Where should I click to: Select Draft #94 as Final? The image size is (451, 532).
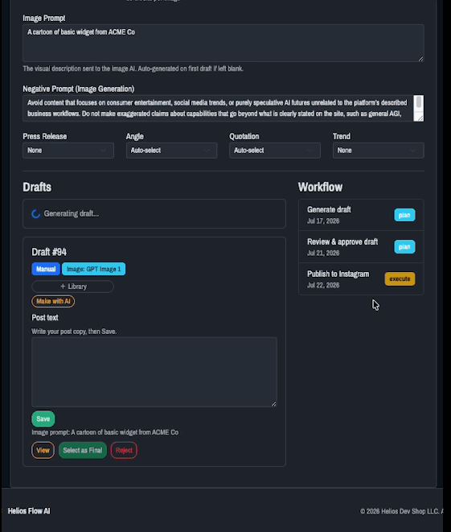click(83, 450)
